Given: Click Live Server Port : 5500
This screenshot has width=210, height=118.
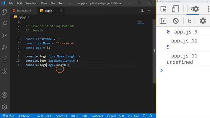Looking at the screenshot, I should (x=115, y=116).
